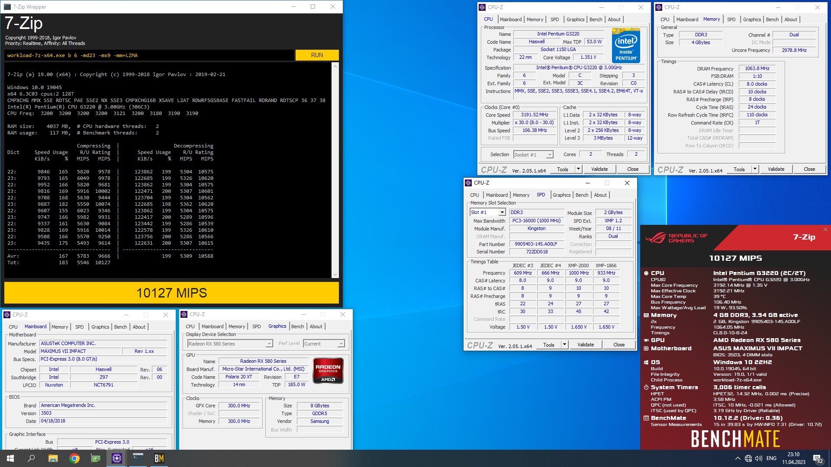Select the XMP 1.2 SPD Ext. field
This screenshot has height=467, width=831.
(x=613, y=221)
